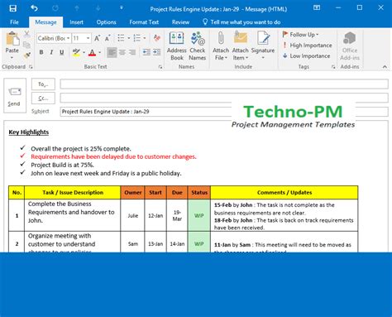Select the Format Painter brush
Viewport: 392px width, 317px height.
[x=26, y=55]
